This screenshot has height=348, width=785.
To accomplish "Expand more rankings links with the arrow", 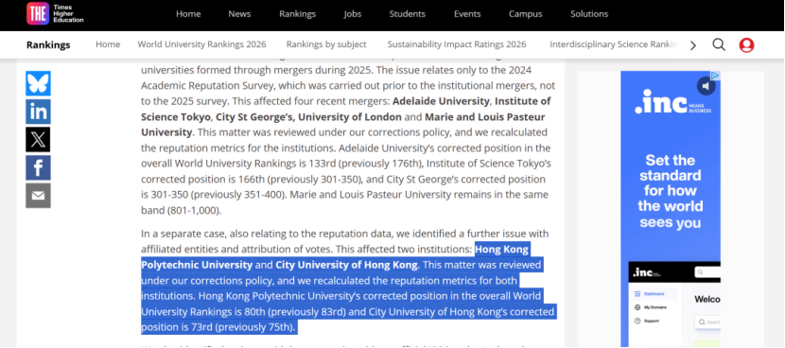I will point(693,45).
